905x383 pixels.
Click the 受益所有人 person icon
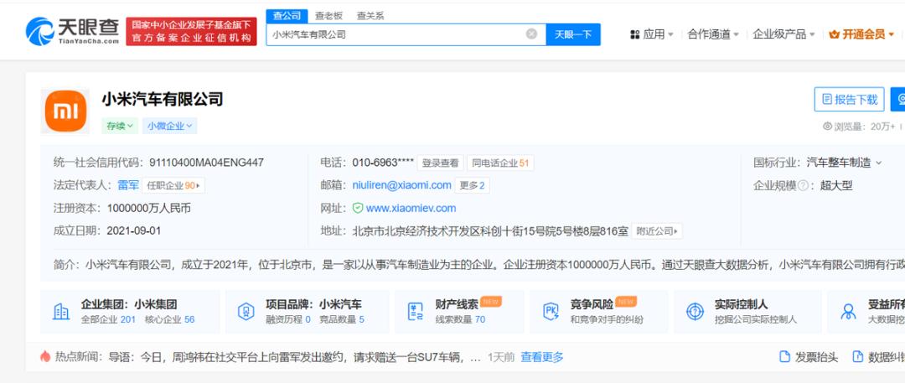(x=848, y=312)
